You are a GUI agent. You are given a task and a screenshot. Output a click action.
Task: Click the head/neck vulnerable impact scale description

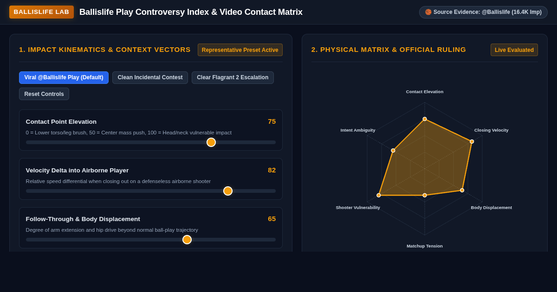[x=129, y=133]
